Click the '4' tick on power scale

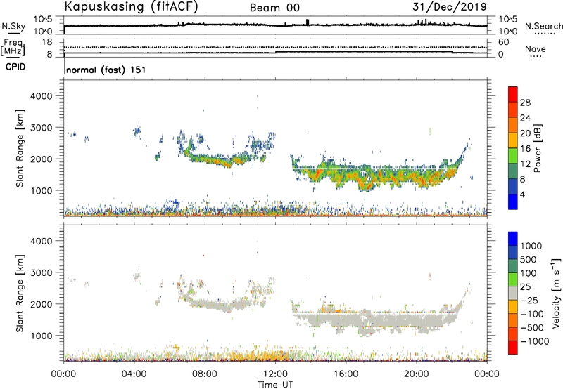point(522,195)
